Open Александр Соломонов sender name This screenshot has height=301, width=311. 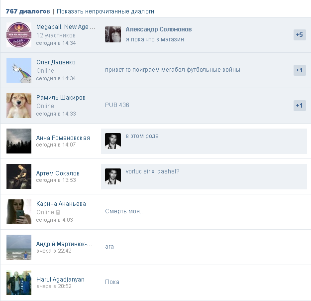click(x=159, y=29)
